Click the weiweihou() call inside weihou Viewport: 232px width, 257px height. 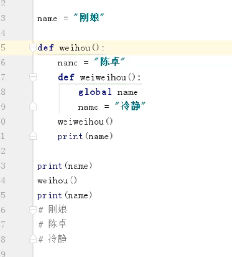click(x=85, y=122)
